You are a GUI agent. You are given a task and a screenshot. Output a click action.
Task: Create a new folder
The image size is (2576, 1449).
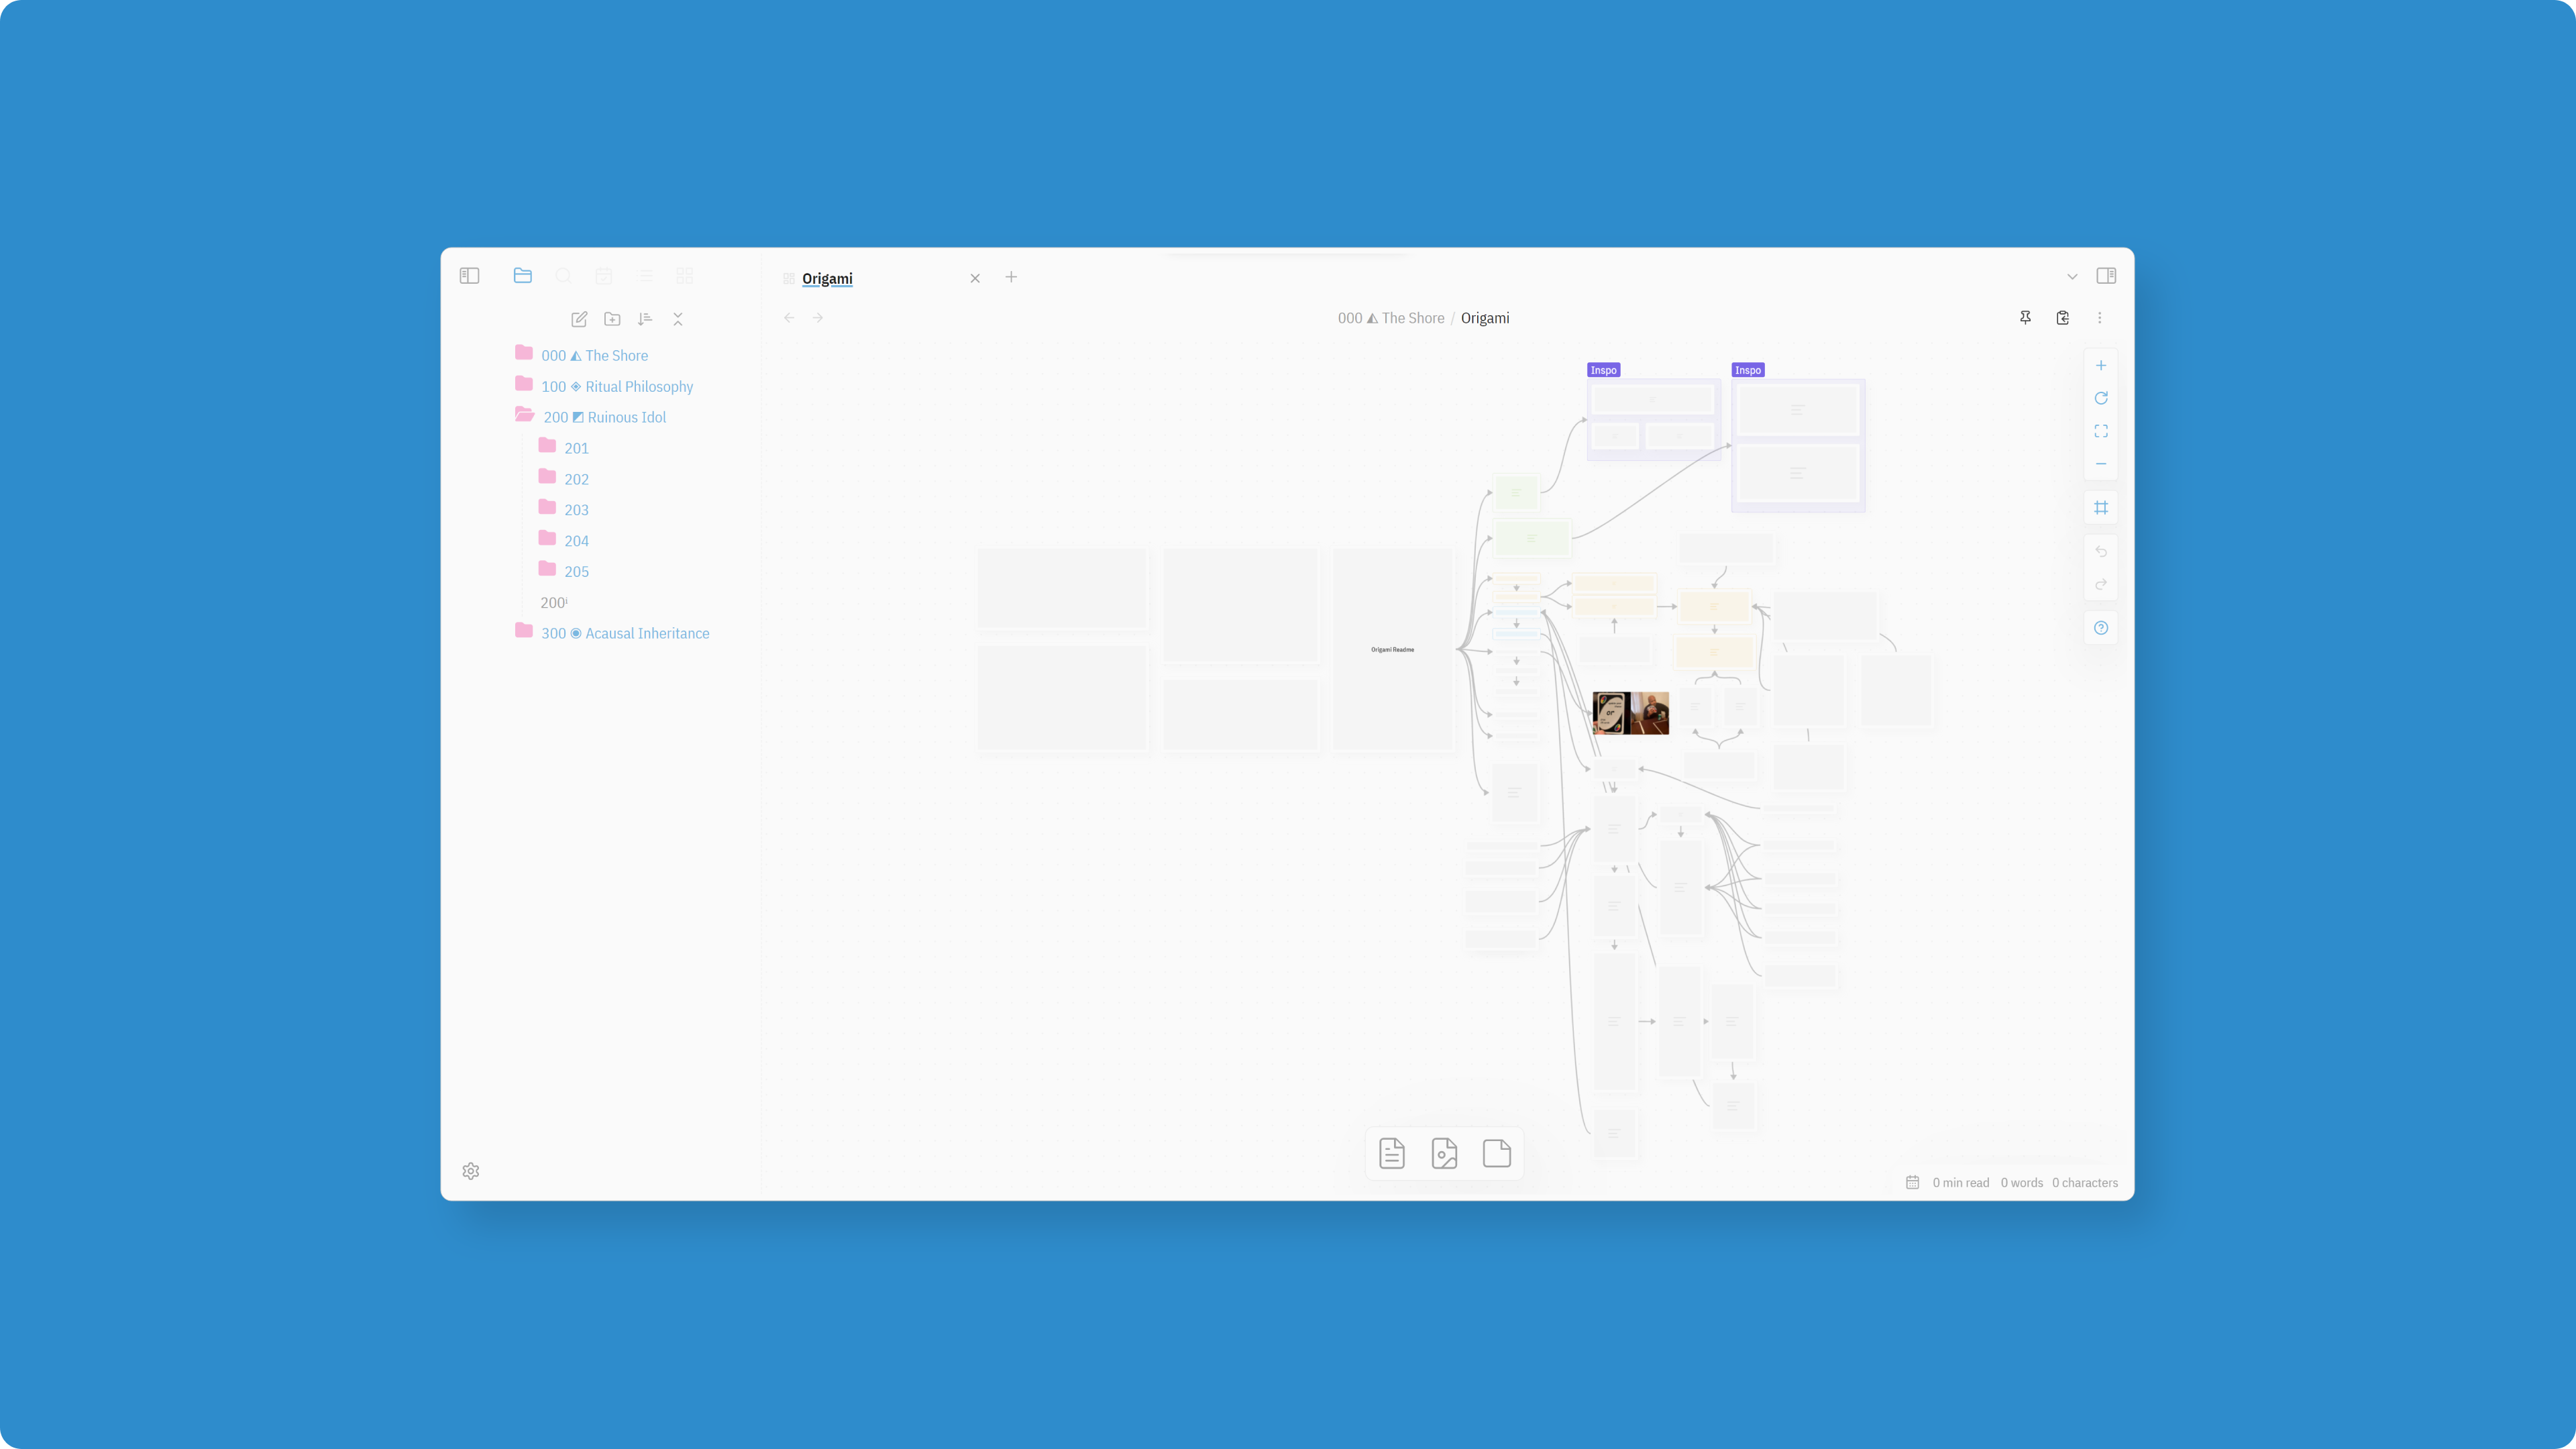(612, 319)
